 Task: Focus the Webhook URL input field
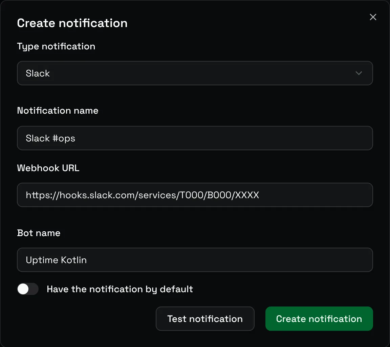(x=195, y=195)
